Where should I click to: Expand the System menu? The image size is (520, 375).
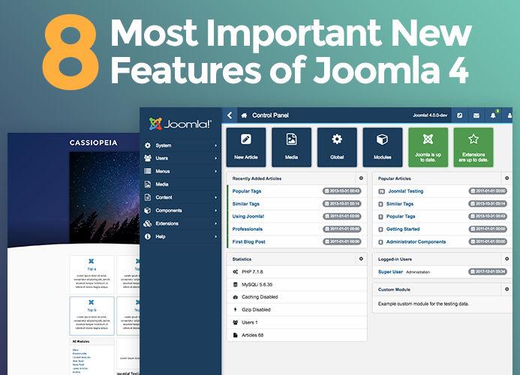[180, 145]
